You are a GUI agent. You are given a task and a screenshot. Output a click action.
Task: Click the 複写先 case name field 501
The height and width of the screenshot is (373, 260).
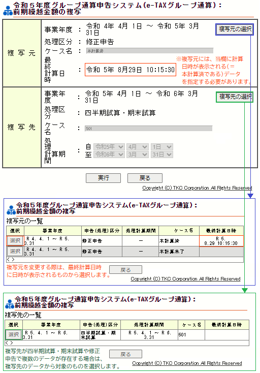pyautogui.click(x=149, y=129)
